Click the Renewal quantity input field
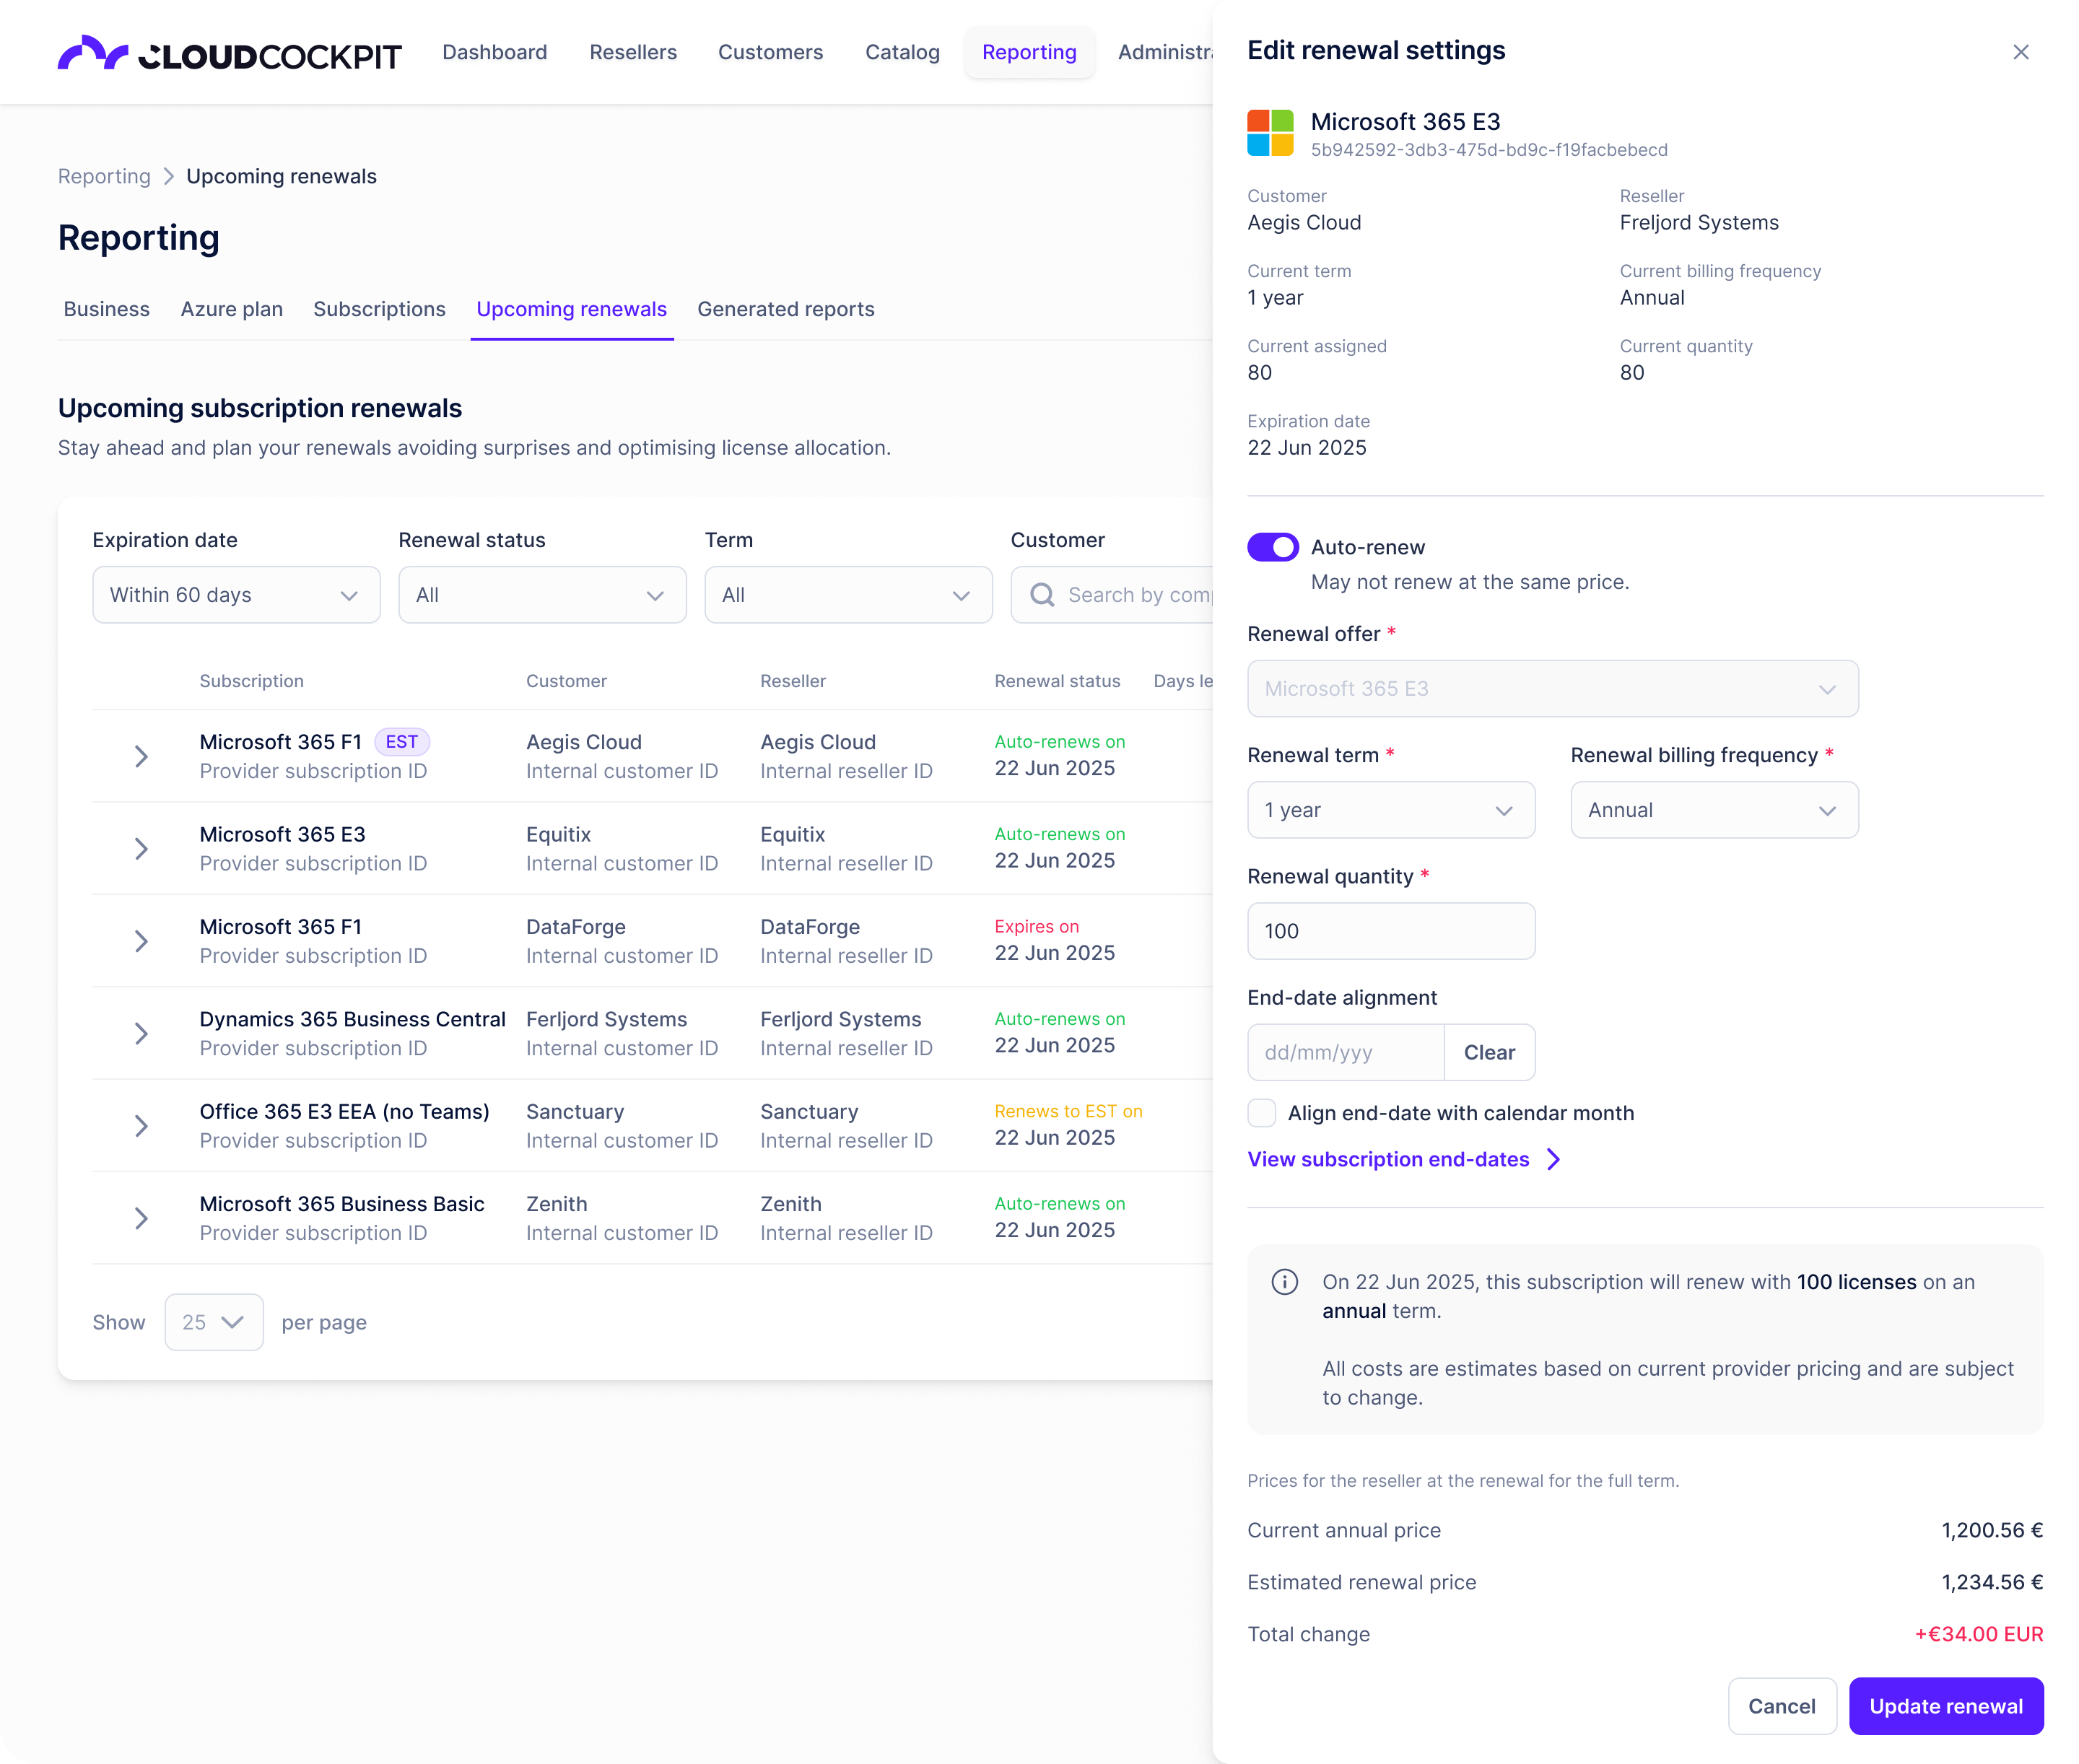The image size is (2079, 1764). pos(1390,931)
